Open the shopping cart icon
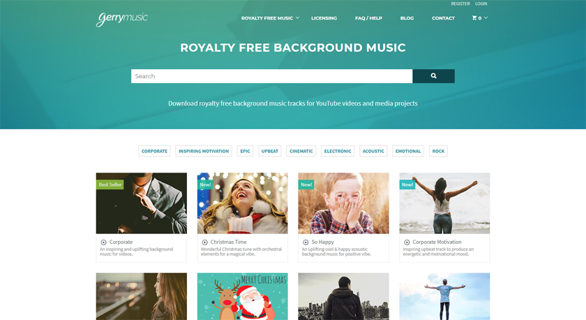The image size is (586, 320). pyautogui.click(x=474, y=18)
